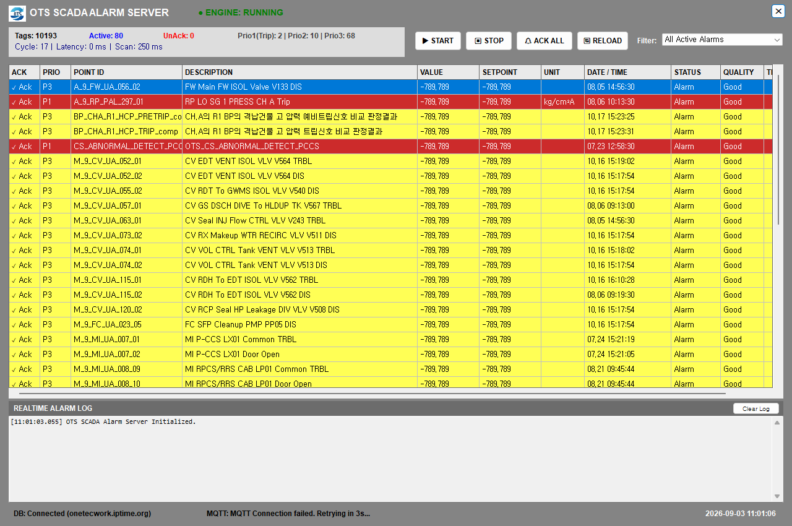Click the POINT ID column header
The width and height of the screenshot is (792, 526).
(127, 72)
